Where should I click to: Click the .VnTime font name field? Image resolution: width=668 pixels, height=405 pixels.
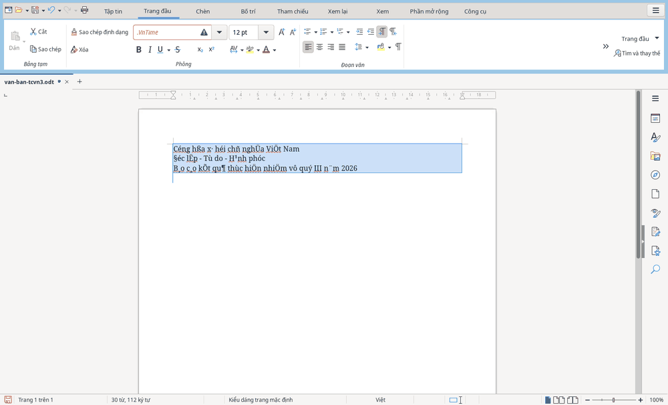pos(172,32)
